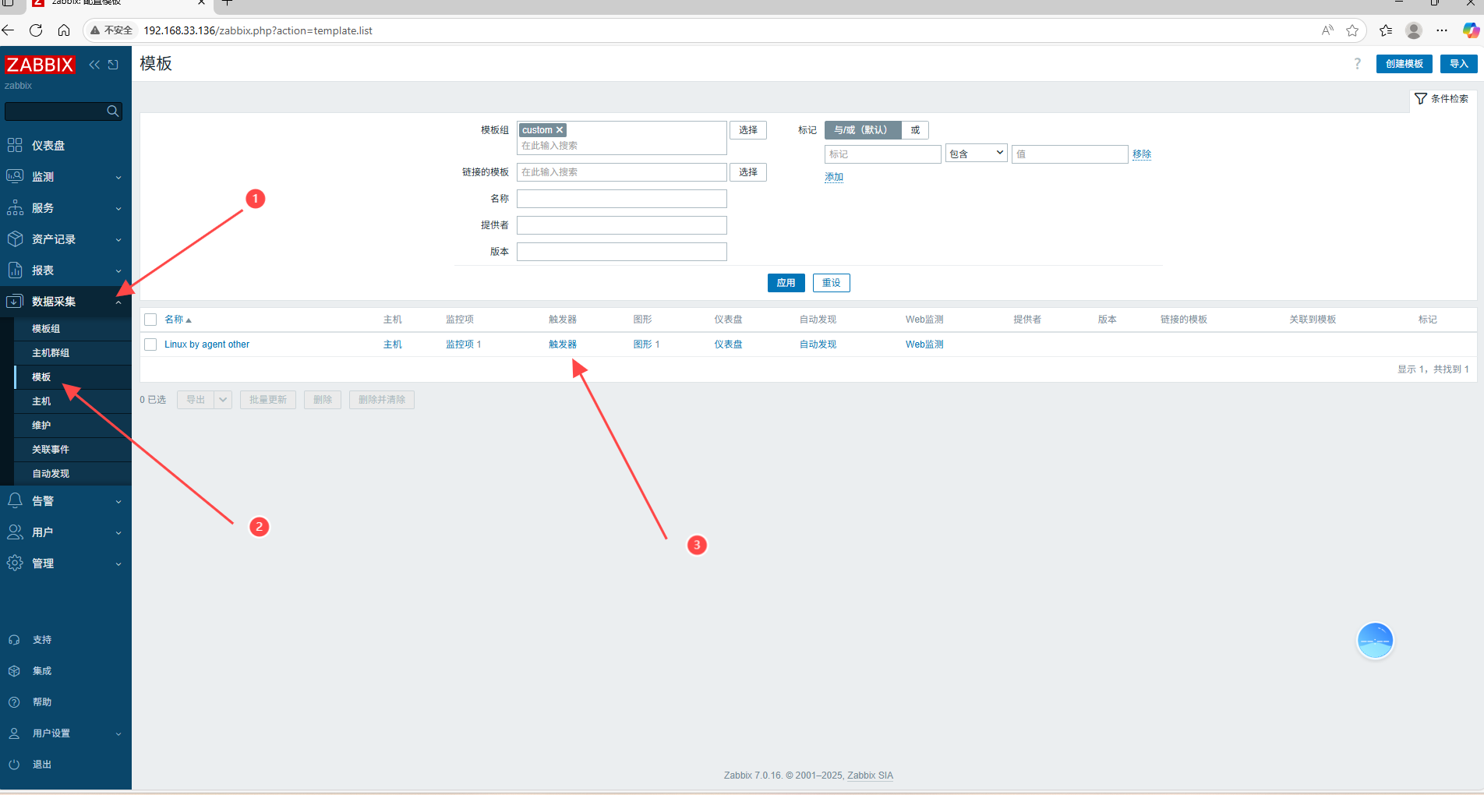Collapse sidebar with double-chevron icon

[x=94, y=65]
